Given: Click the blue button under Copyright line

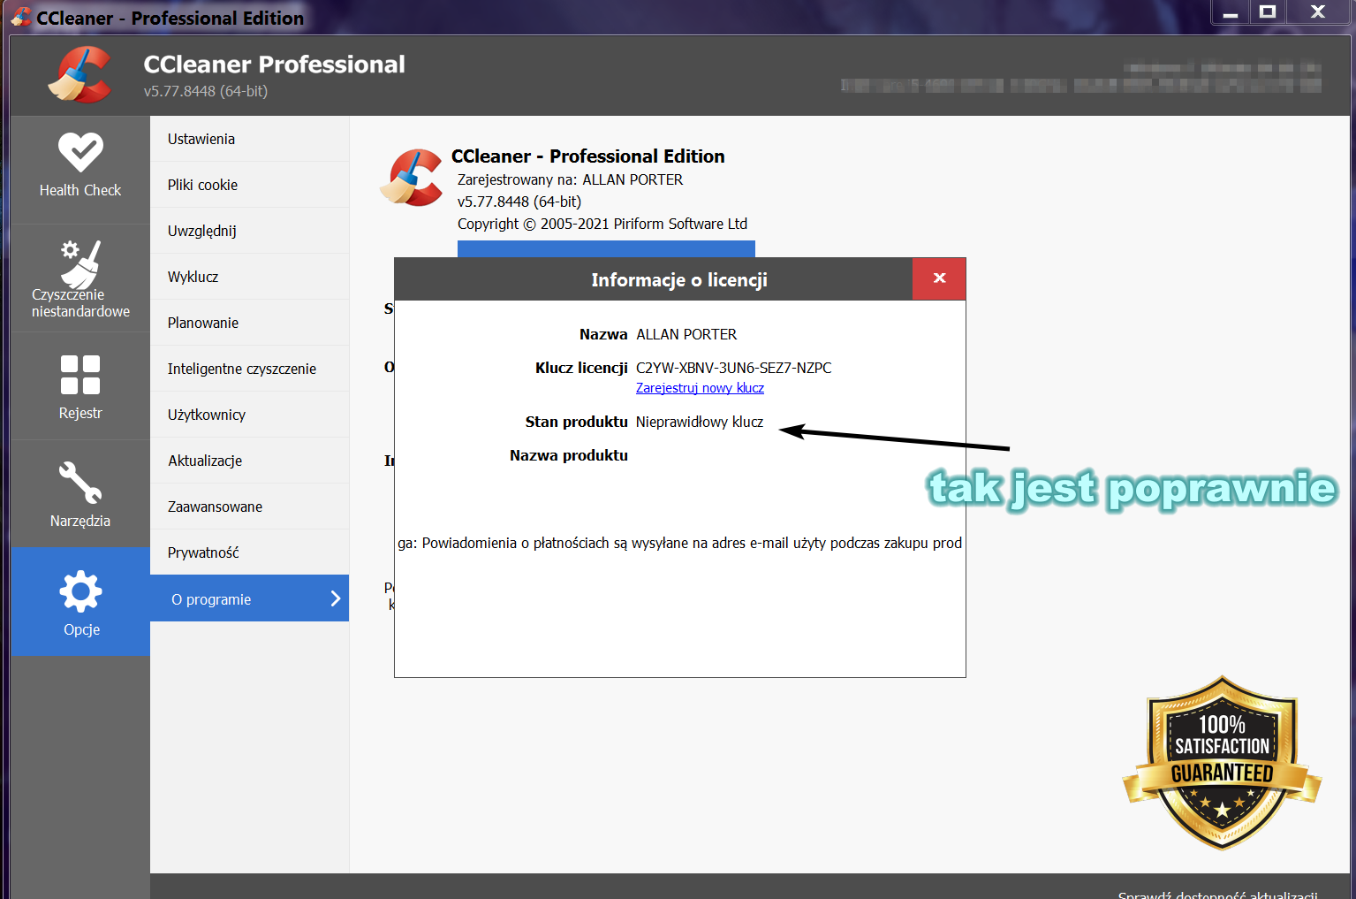Looking at the screenshot, I should (x=606, y=248).
